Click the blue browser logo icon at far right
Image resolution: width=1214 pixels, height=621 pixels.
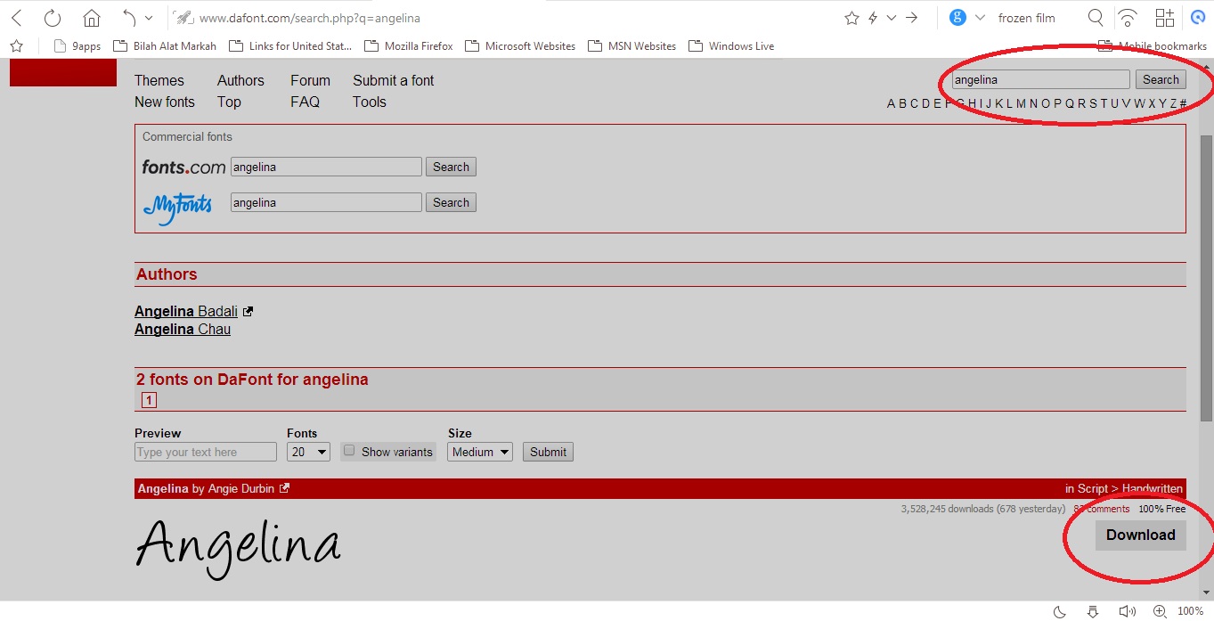tap(1198, 18)
